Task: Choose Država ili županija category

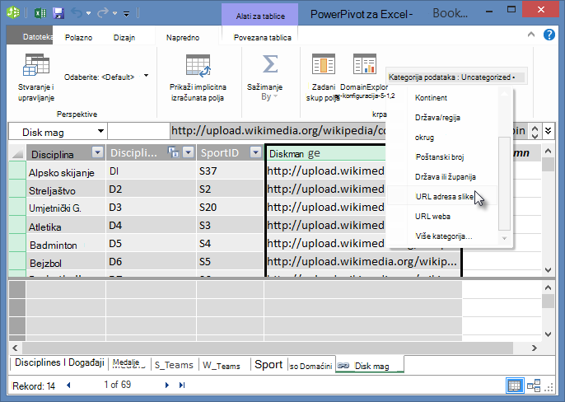Action: 446,177
